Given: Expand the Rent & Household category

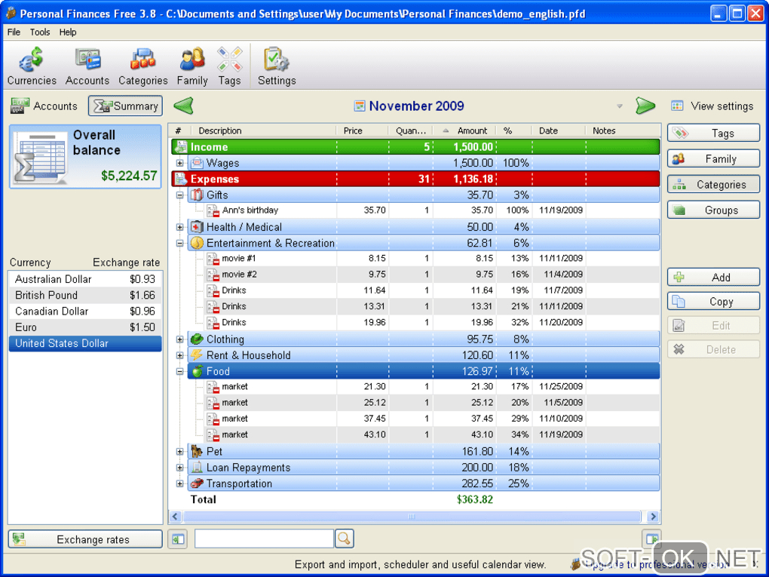Looking at the screenshot, I should [x=180, y=355].
